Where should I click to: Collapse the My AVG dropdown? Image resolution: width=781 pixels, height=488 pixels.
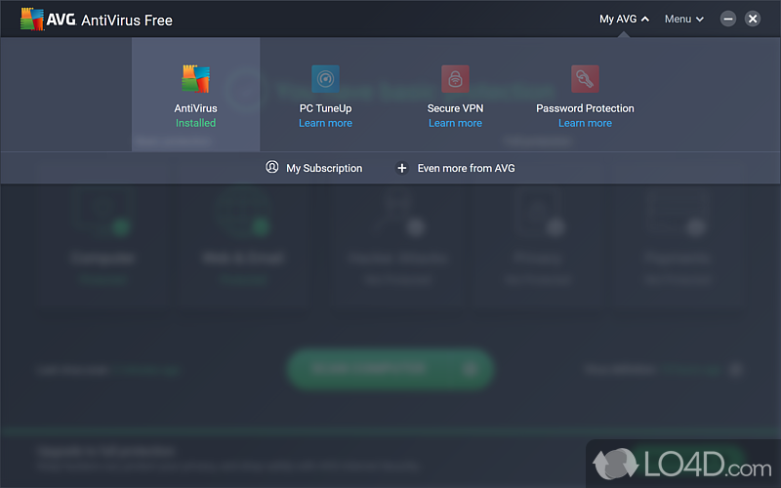(x=624, y=19)
